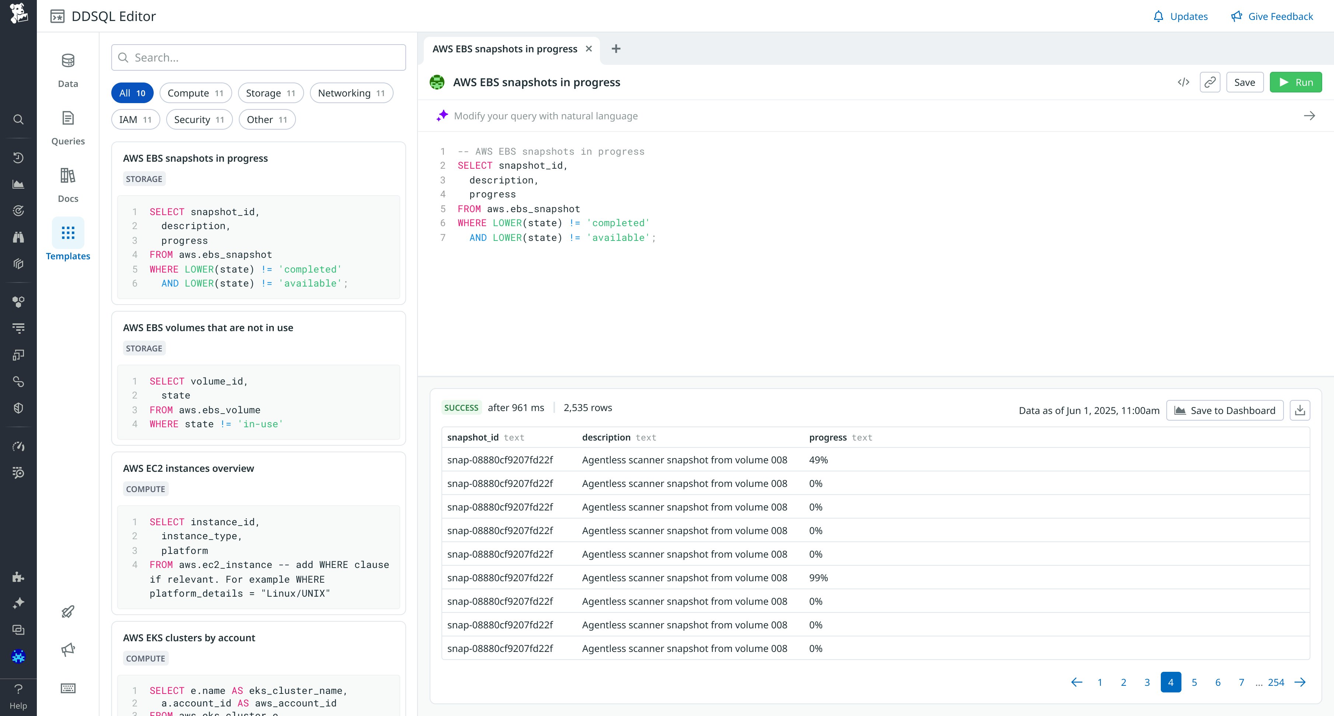Show the query code view icon
This screenshot has width=1334, height=716.
[x=1183, y=82]
